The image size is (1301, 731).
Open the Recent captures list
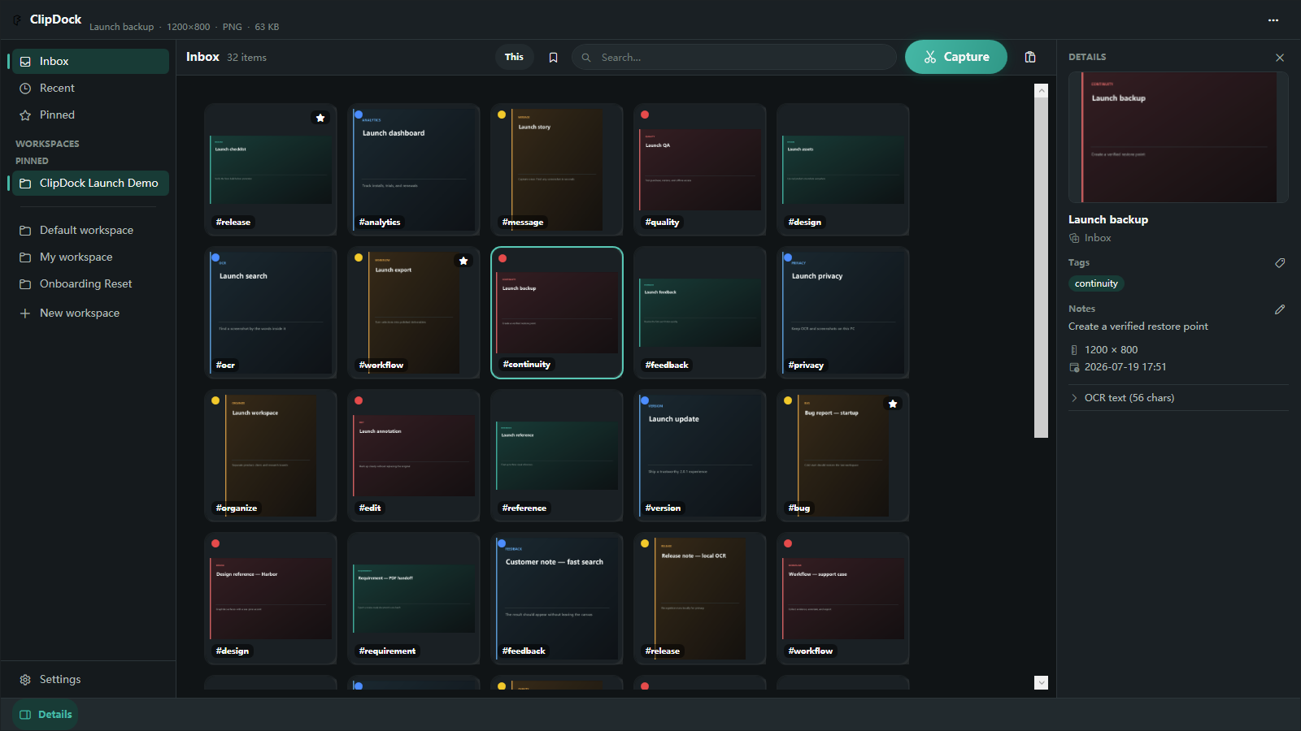coord(90,88)
